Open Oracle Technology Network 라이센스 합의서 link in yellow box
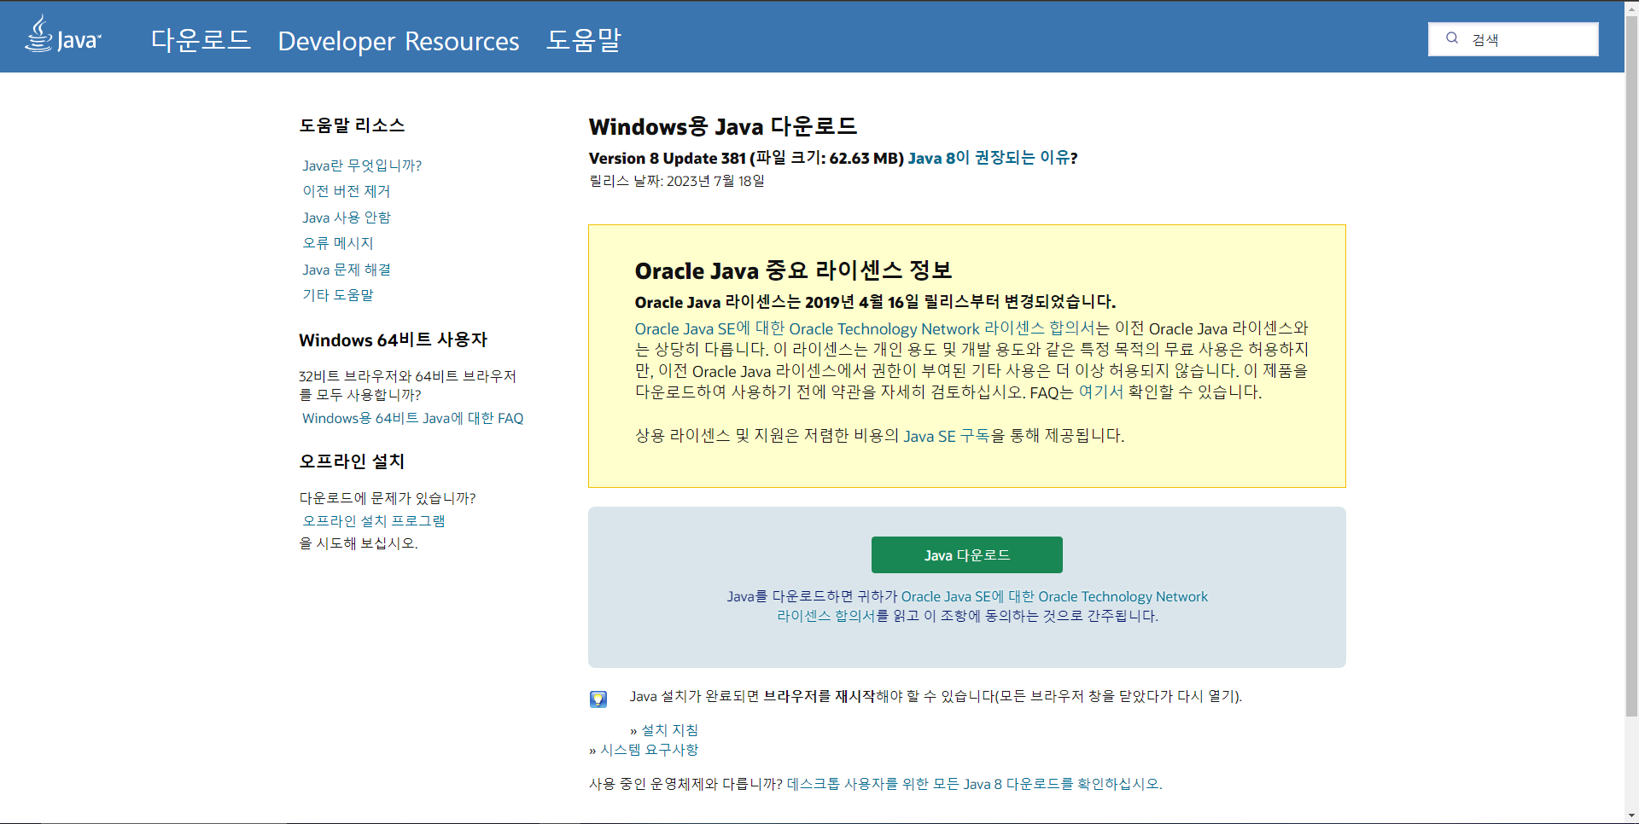 [x=866, y=328]
